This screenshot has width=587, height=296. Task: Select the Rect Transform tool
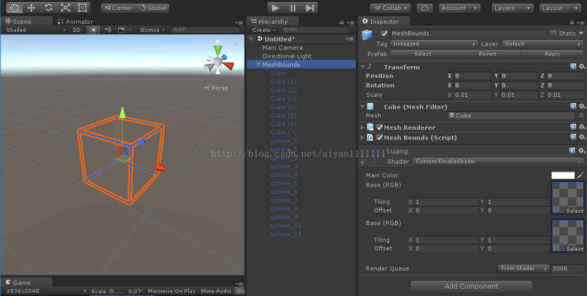82,8
